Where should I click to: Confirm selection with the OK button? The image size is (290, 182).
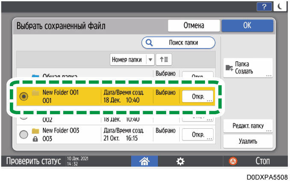[x=247, y=26]
